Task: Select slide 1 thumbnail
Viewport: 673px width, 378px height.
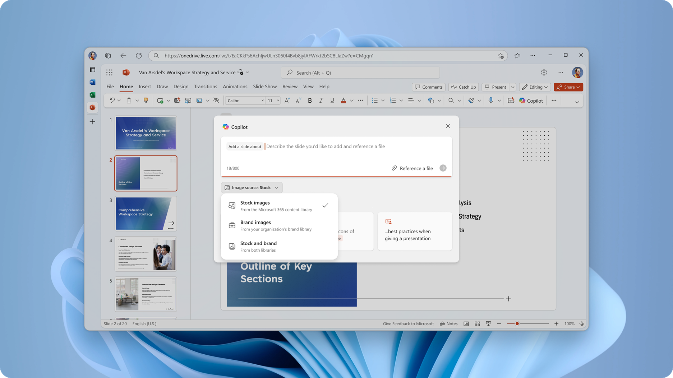Action: [146, 133]
